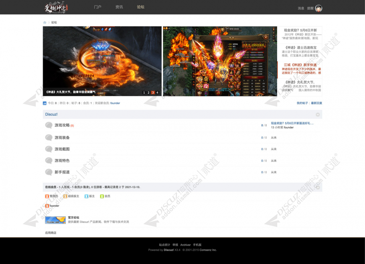Open the 游戏攻略 forum
Image resolution: width=365 pixels, height=264 pixels.
(x=62, y=125)
